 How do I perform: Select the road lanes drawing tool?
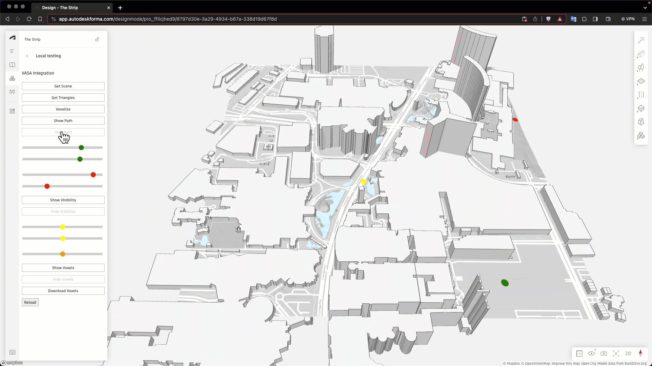tap(641, 95)
